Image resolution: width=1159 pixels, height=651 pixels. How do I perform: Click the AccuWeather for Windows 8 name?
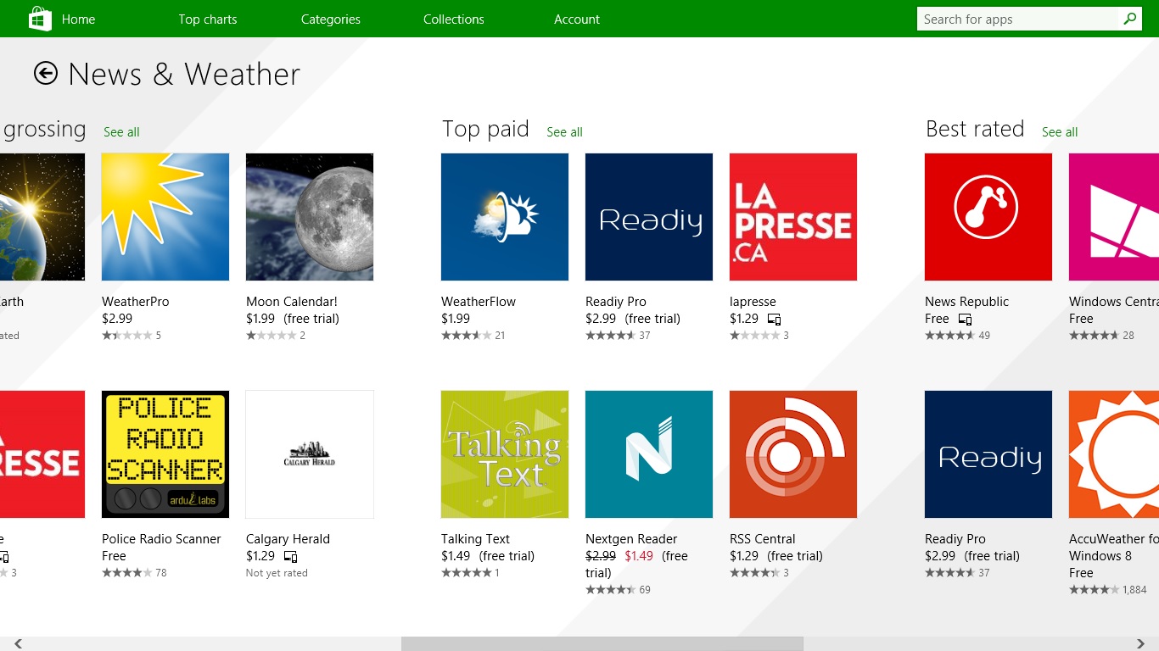click(1114, 548)
